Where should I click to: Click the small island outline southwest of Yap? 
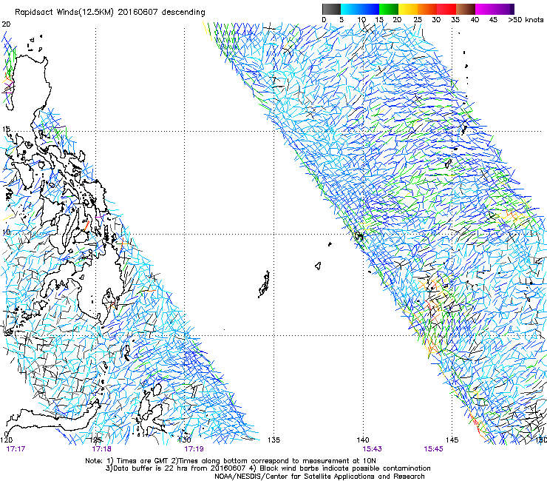point(318,266)
